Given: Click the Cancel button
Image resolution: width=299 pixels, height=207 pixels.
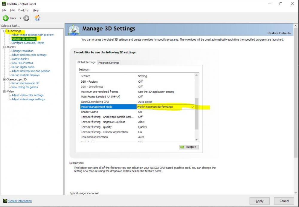Looking at the screenshot, I should pyautogui.click(x=284, y=201).
